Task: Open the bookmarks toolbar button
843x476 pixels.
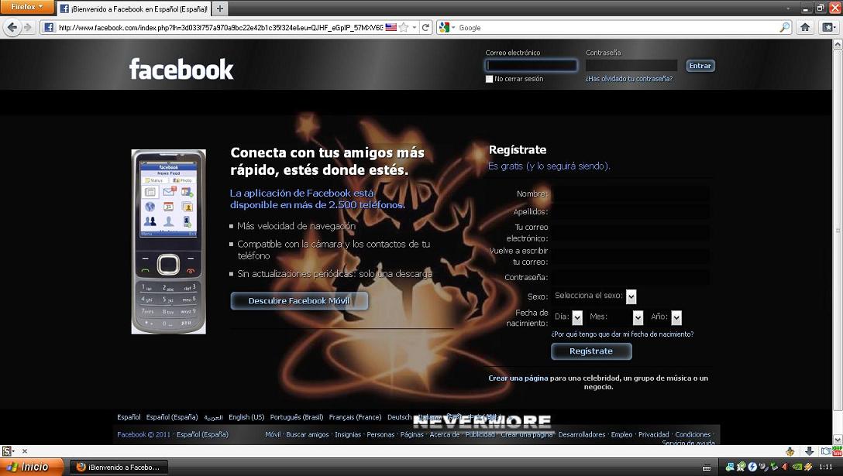Action: tap(828, 27)
